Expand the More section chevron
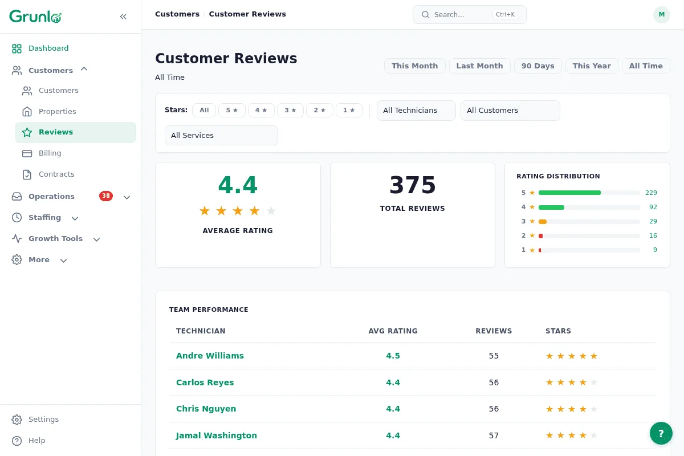This screenshot has height=456, width=684. [x=63, y=260]
